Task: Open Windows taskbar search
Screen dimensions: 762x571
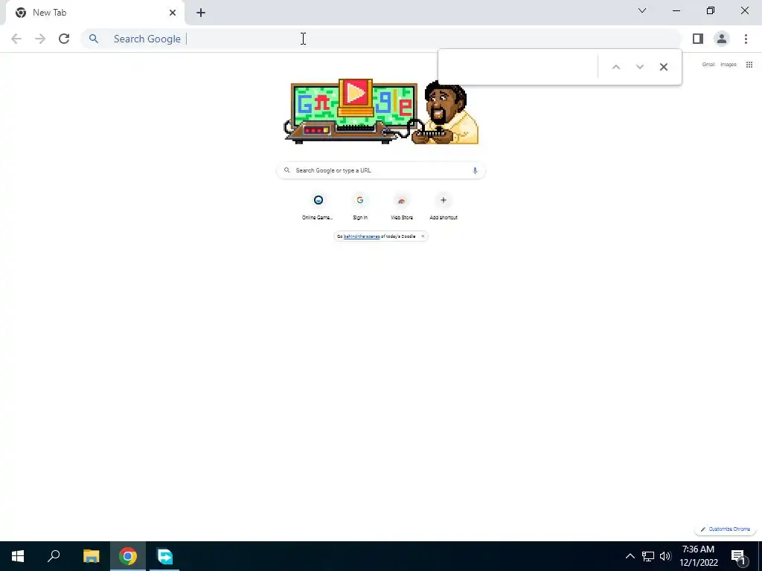Action: pyautogui.click(x=54, y=556)
